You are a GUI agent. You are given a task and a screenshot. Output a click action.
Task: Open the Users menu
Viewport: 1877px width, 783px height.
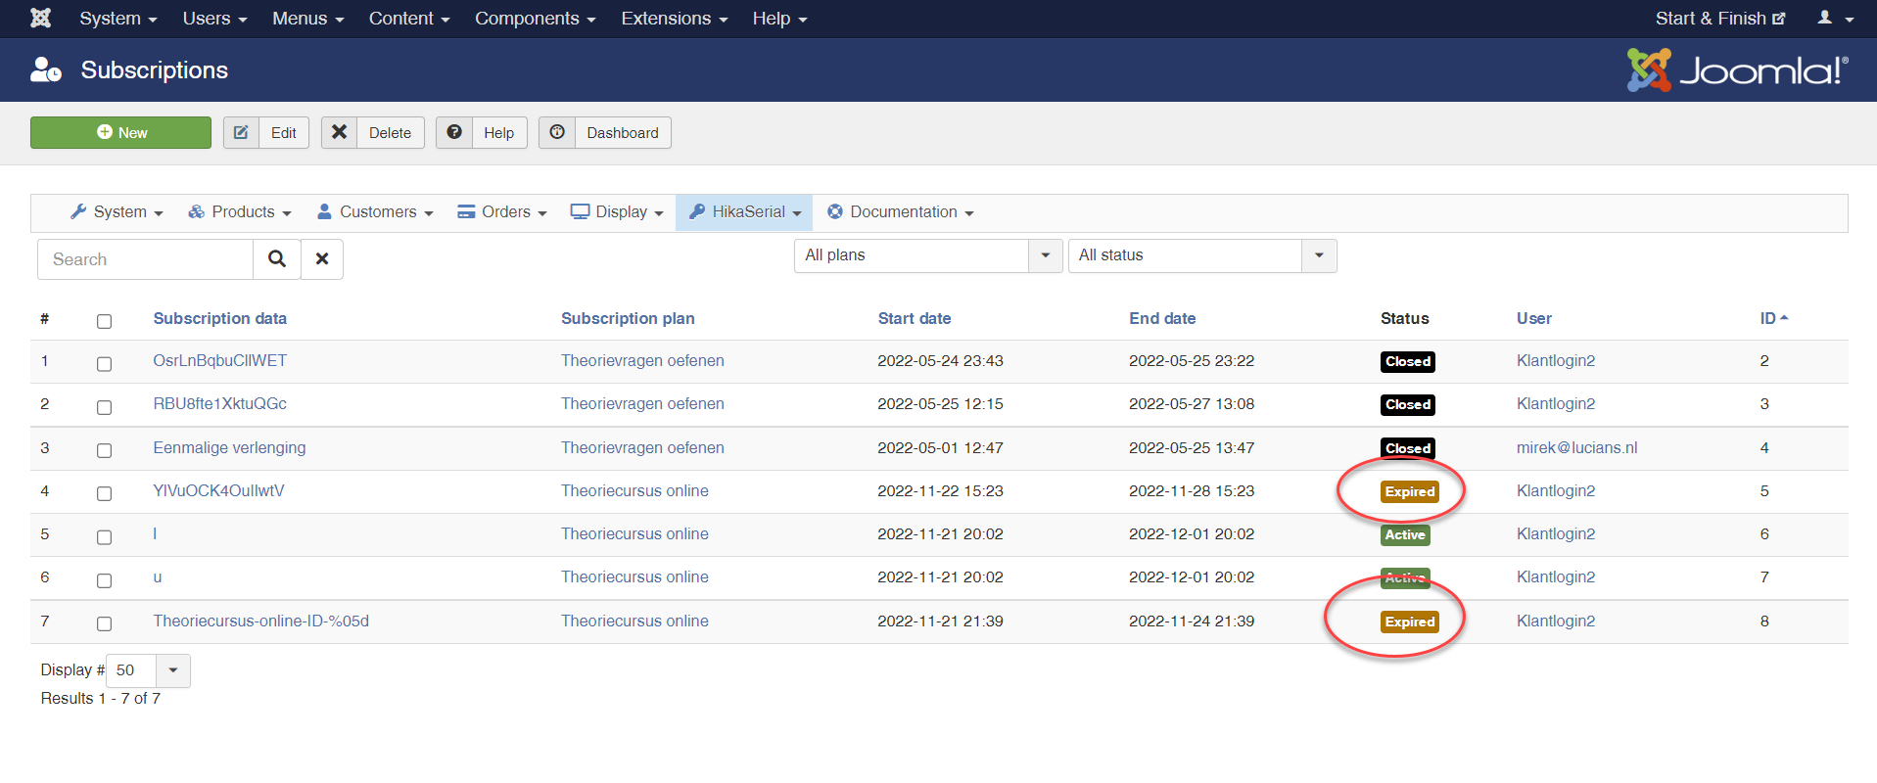[x=214, y=19]
